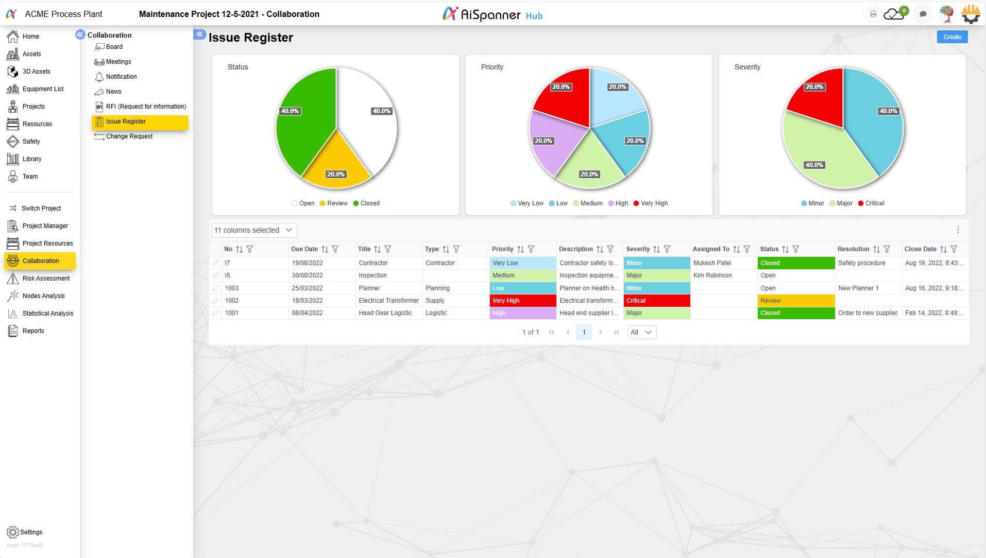Open the Meetings item under Collaboration
Viewport: 986px width, 558px height.
click(117, 62)
